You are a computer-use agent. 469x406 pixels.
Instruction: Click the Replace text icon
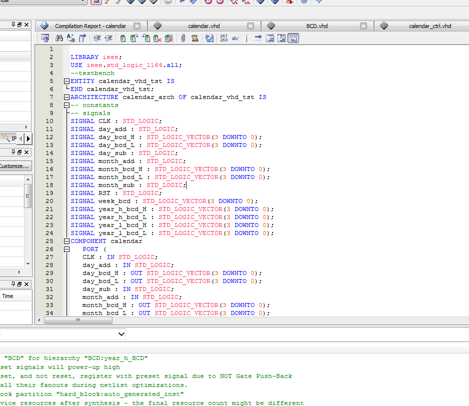[70, 38]
